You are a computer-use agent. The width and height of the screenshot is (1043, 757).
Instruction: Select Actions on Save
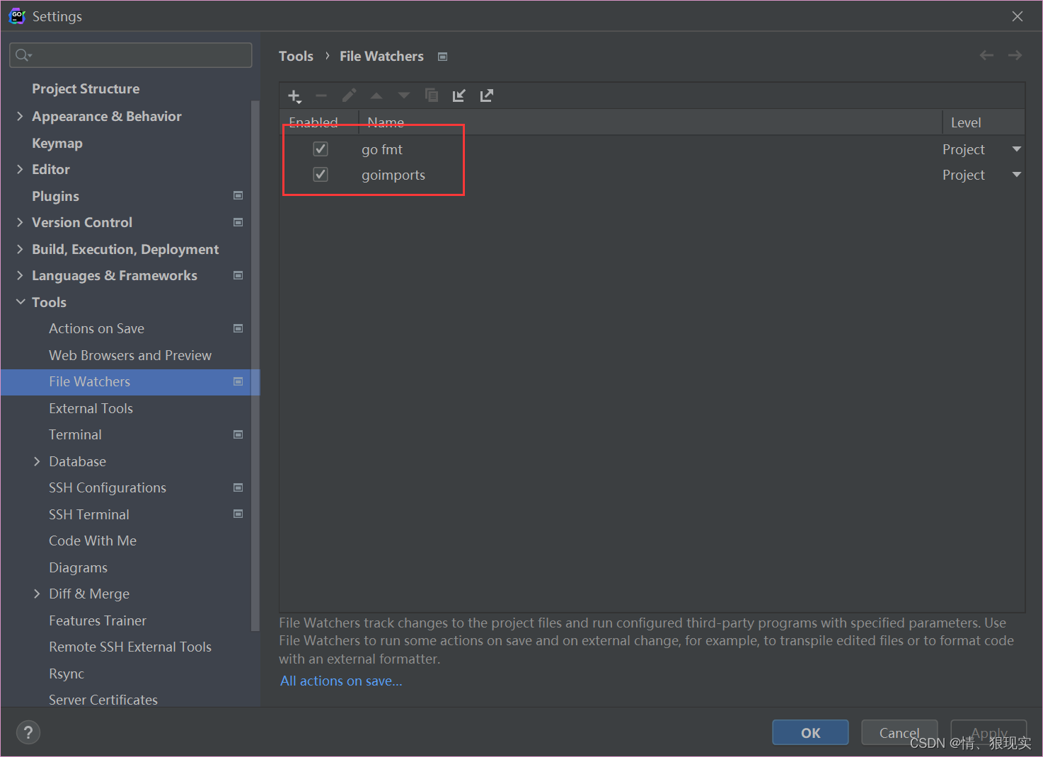96,328
